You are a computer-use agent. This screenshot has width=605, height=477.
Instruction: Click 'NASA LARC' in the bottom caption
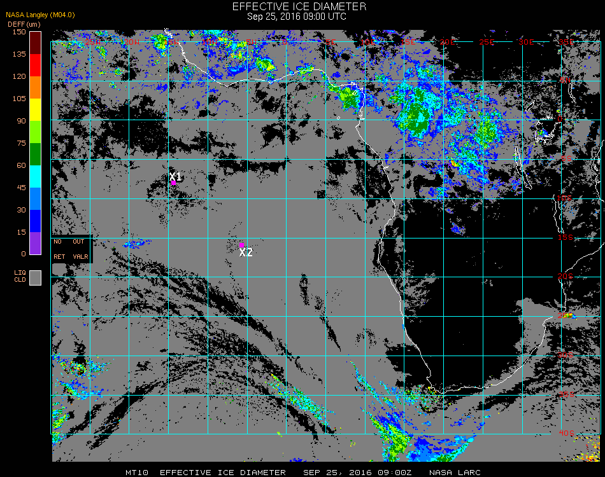pyautogui.click(x=455, y=473)
